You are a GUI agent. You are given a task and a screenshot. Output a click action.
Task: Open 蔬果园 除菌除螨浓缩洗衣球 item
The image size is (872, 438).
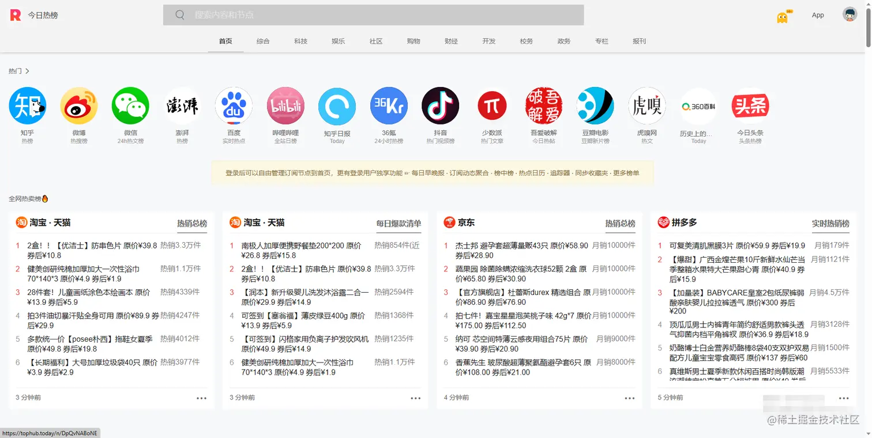521,274
